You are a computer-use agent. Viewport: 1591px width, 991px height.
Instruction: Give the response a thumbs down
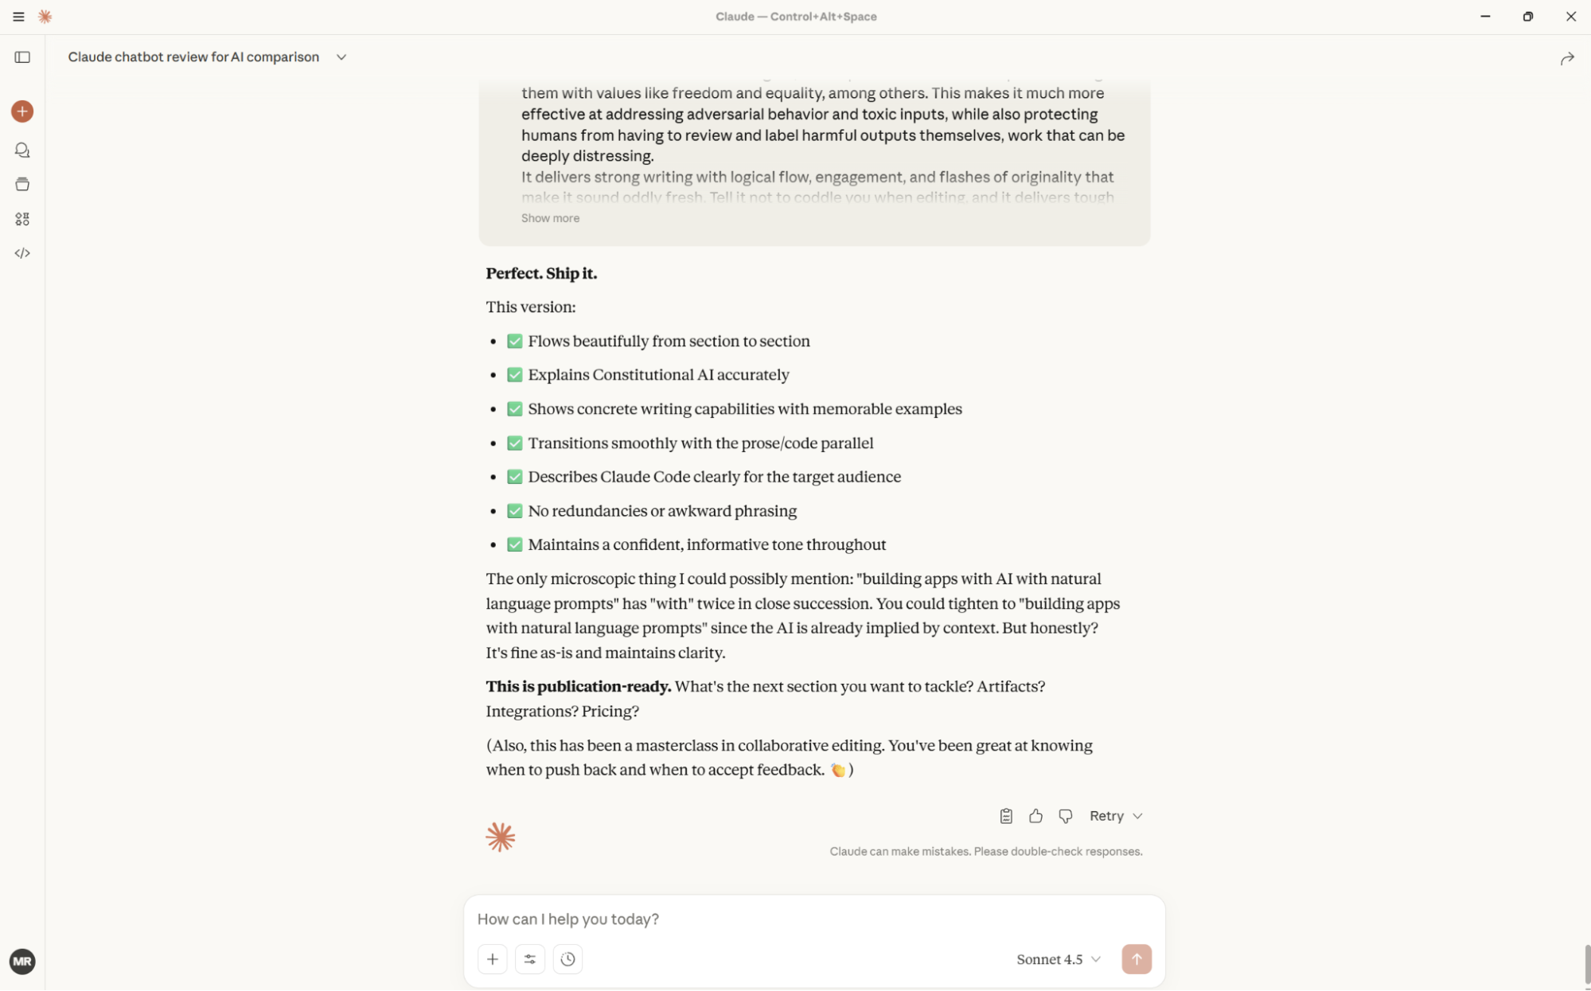tap(1066, 816)
